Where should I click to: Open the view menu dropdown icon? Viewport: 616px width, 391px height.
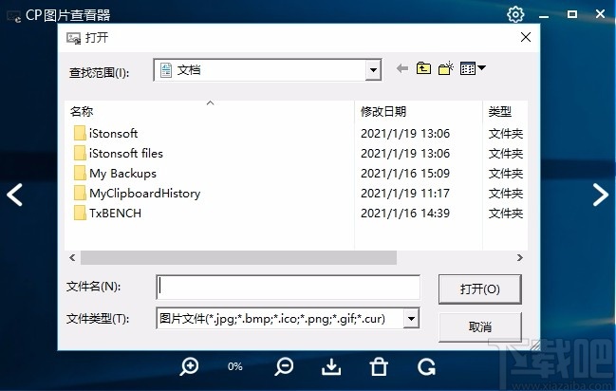point(473,68)
